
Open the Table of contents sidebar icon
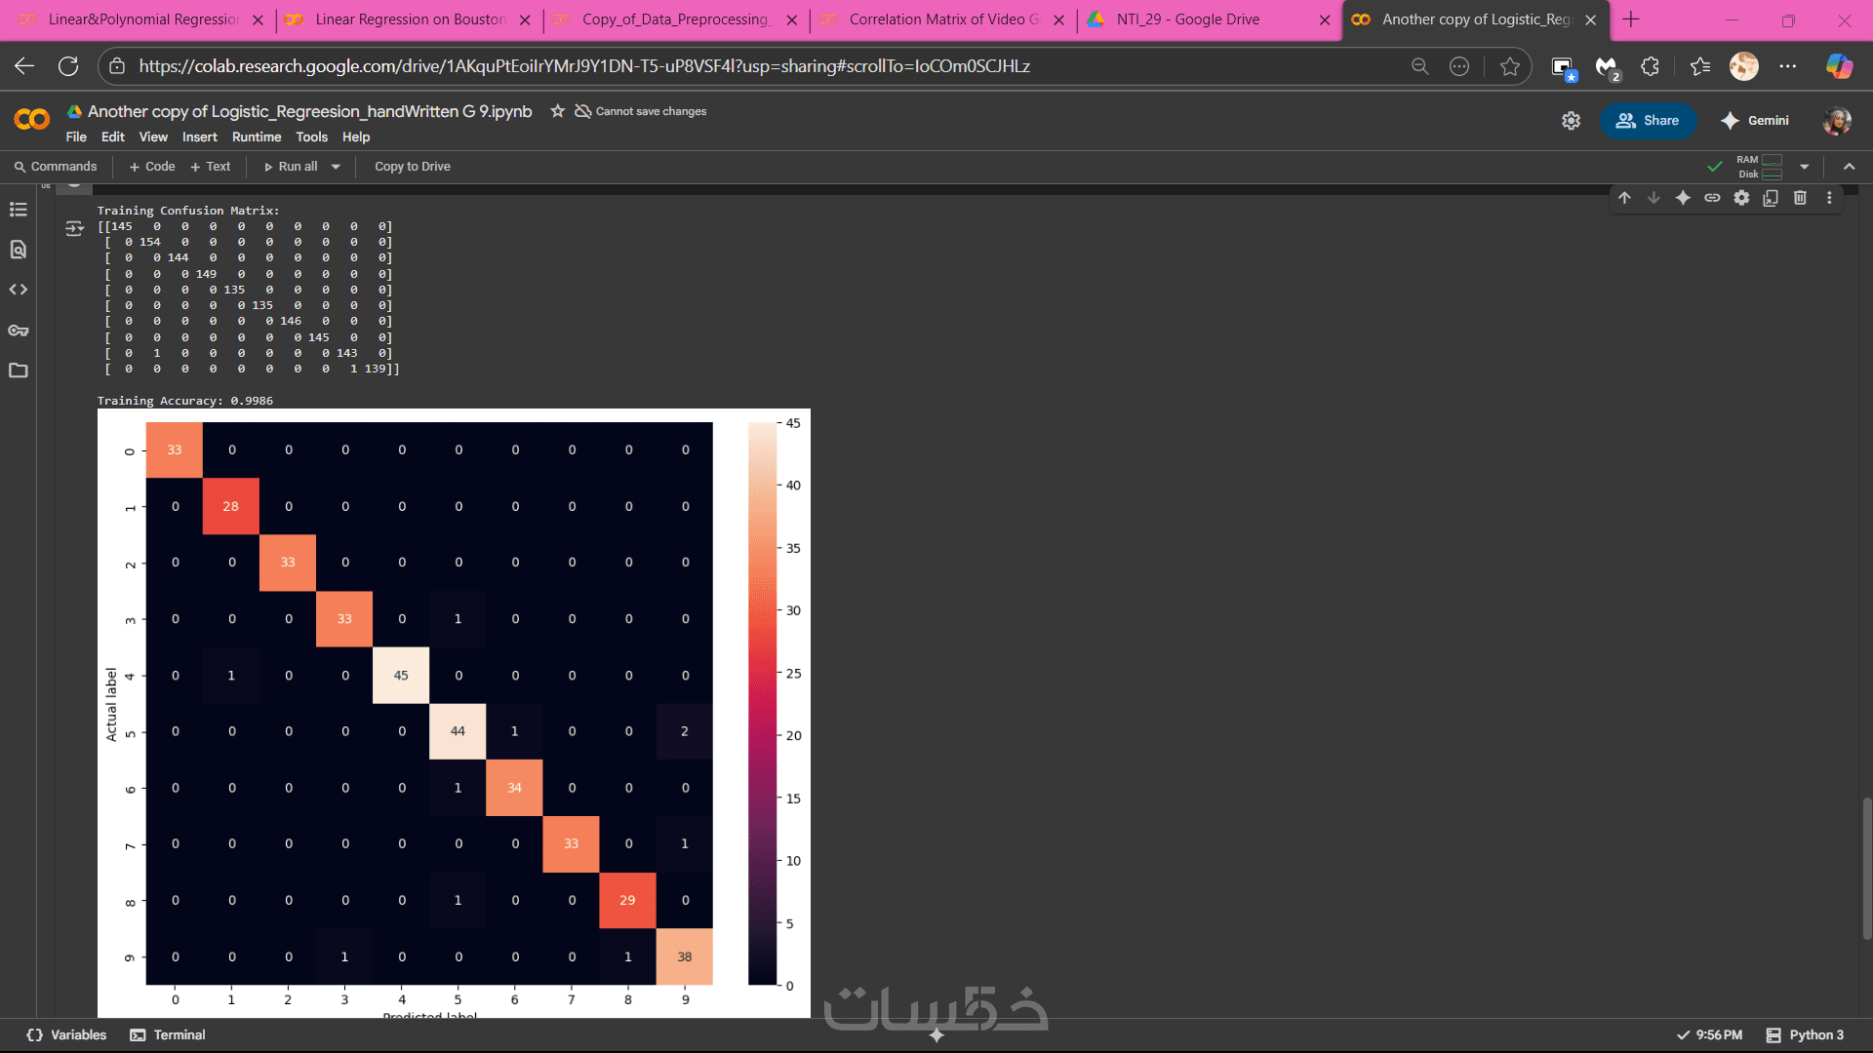(18, 210)
